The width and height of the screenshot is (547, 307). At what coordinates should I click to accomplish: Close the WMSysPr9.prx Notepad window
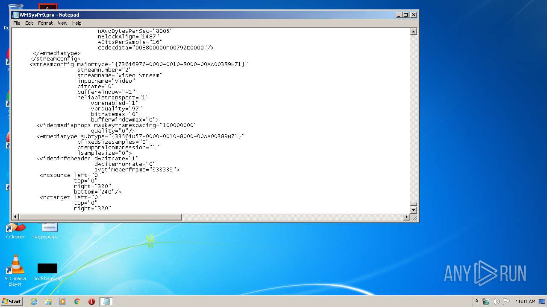[x=414, y=15]
